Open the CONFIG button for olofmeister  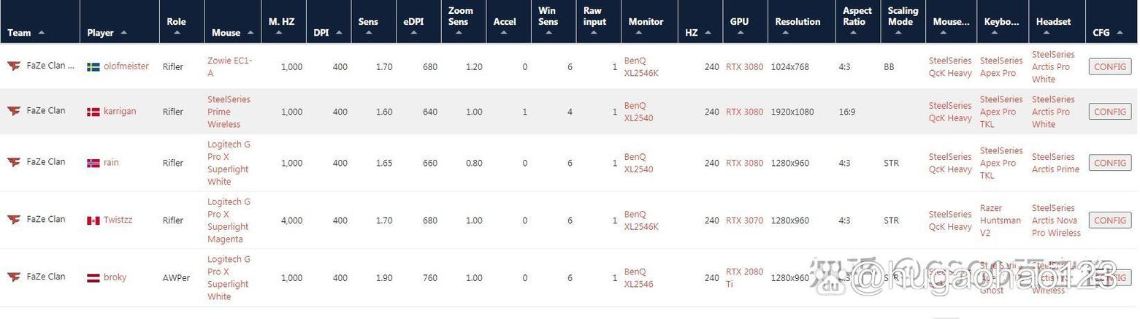click(1109, 66)
